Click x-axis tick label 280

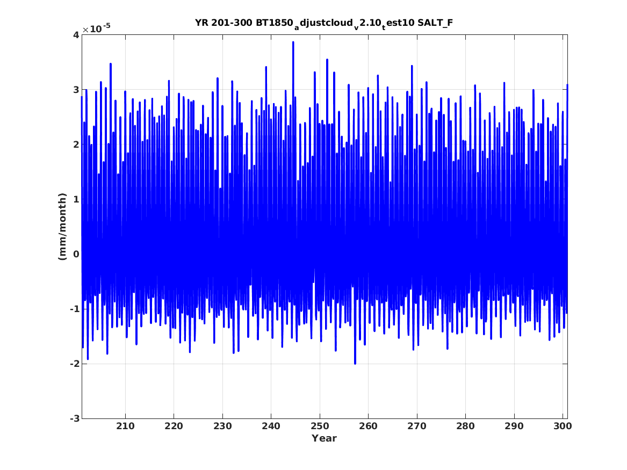pyautogui.click(x=465, y=426)
